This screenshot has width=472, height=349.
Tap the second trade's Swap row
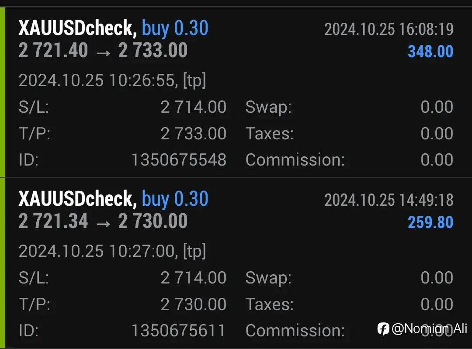pyautogui.click(x=349, y=278)
